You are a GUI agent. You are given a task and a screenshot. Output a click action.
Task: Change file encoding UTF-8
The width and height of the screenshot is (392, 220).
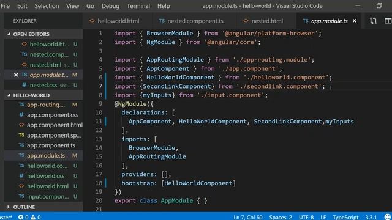click(x=306, y=217)
